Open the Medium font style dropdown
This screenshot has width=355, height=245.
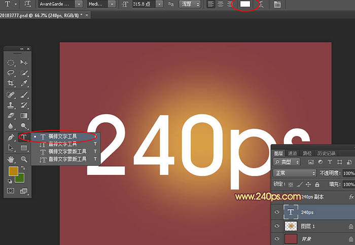click(112, 4)
